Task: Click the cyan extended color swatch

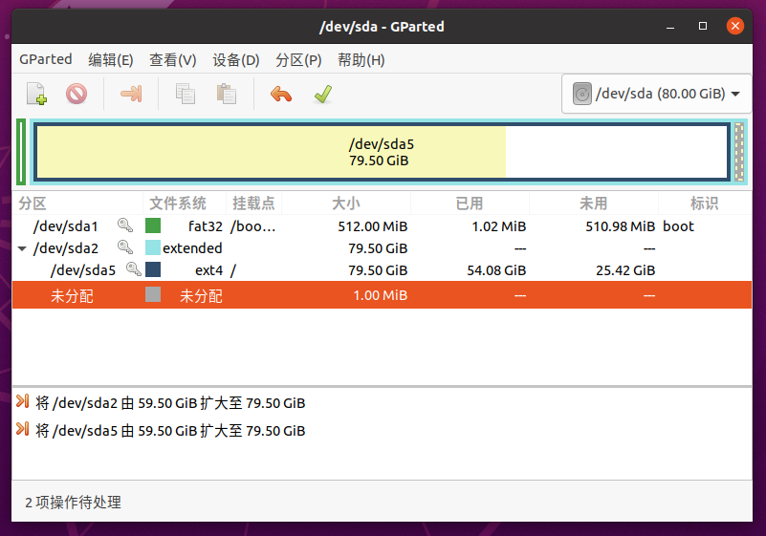Action: [x=153, y=247]
